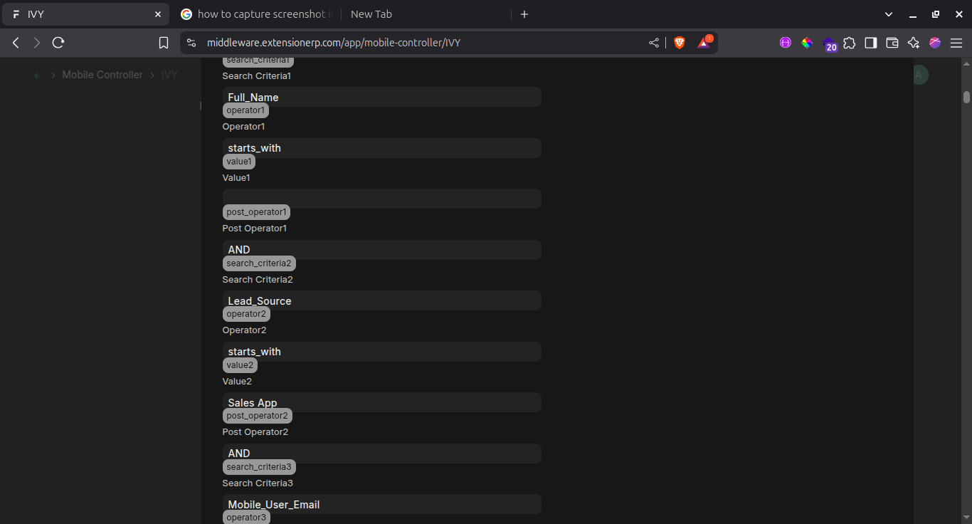This screenshot has height=524, width=972.
Task: Open the purple braces extension icon
Action: point(786,43)
